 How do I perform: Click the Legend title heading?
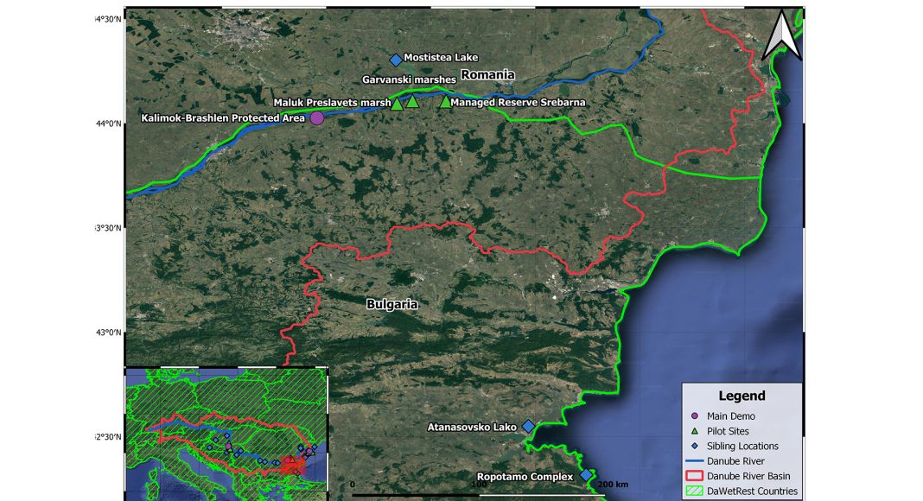coord(741,396)
